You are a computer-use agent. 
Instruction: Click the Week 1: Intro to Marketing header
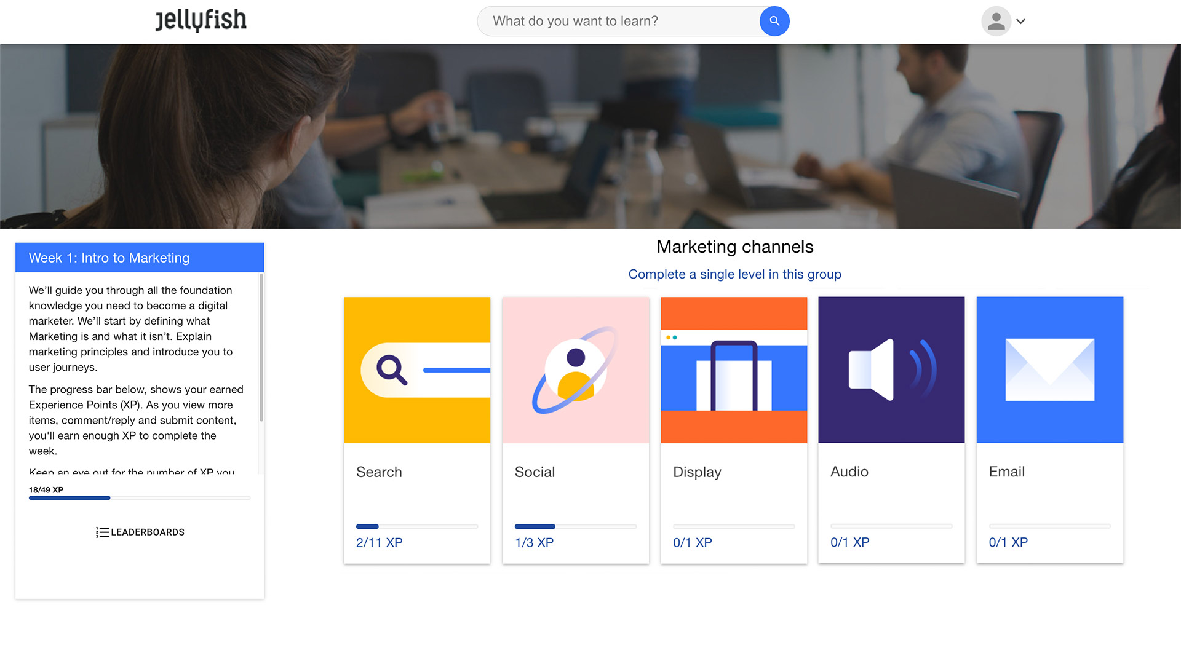click(x=140, y=258)
